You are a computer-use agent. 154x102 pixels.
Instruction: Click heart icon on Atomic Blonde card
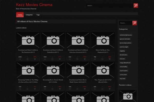(60, 89)
